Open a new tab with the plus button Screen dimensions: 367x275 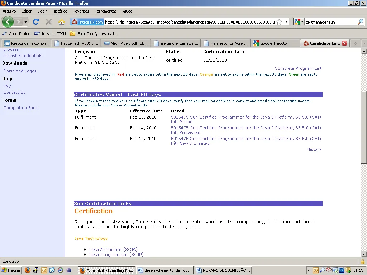pyautogui.click(x=355, y=43)
